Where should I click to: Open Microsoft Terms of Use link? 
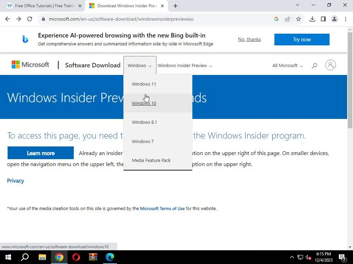click(x=162, y=208)
